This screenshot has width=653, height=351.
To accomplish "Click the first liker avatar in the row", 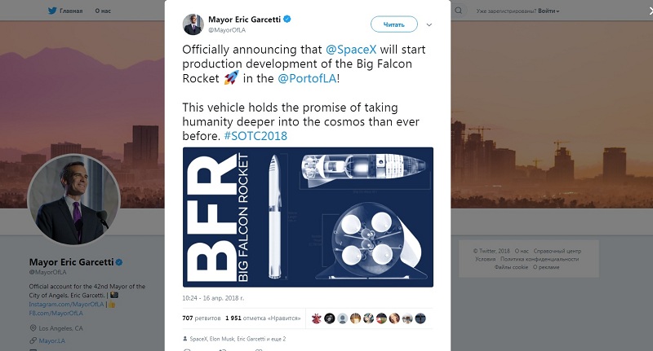I will [317, 318].
